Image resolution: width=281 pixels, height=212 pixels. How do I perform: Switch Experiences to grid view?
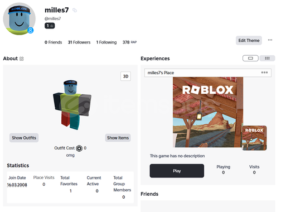(x=267, y=58)
